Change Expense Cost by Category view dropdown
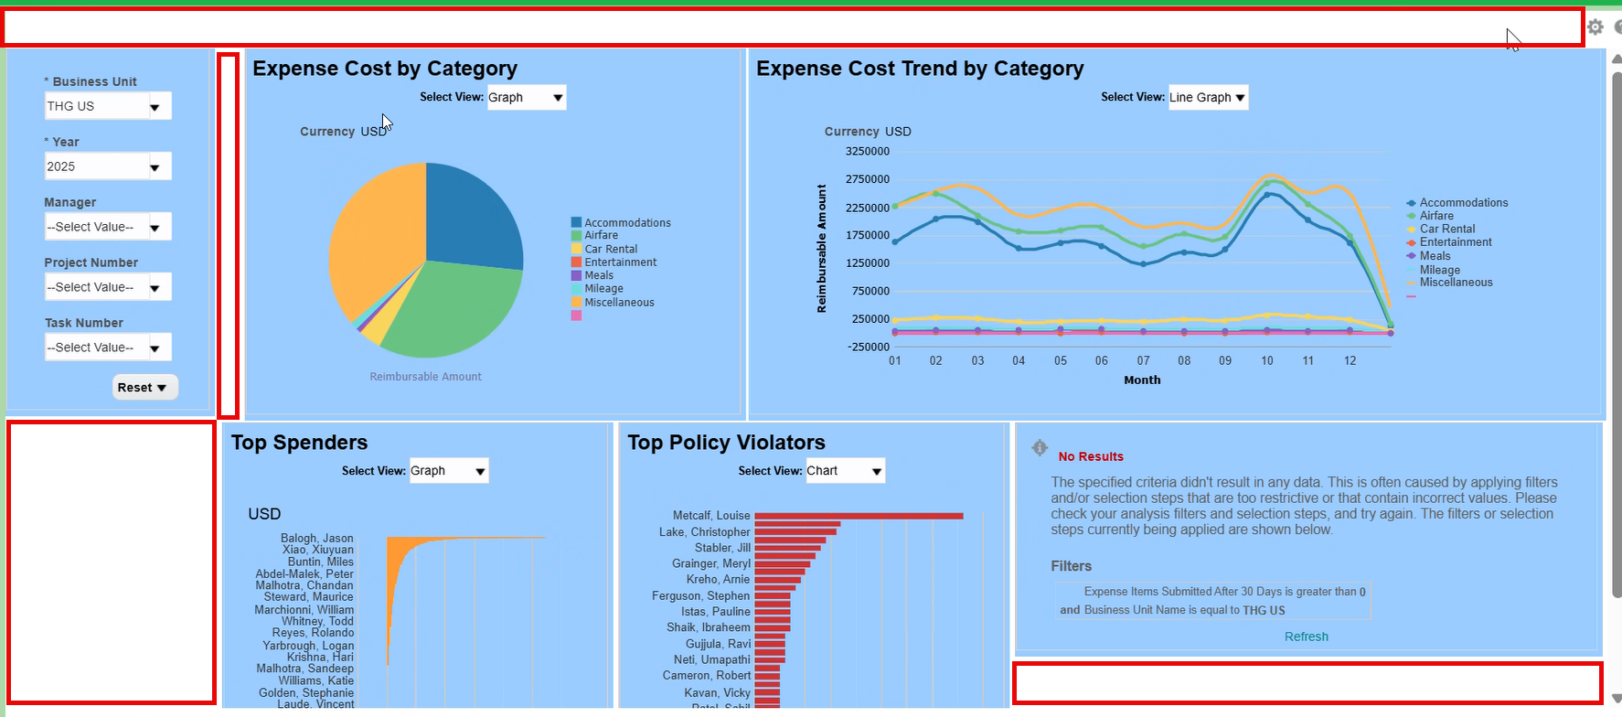 [526, 97]
